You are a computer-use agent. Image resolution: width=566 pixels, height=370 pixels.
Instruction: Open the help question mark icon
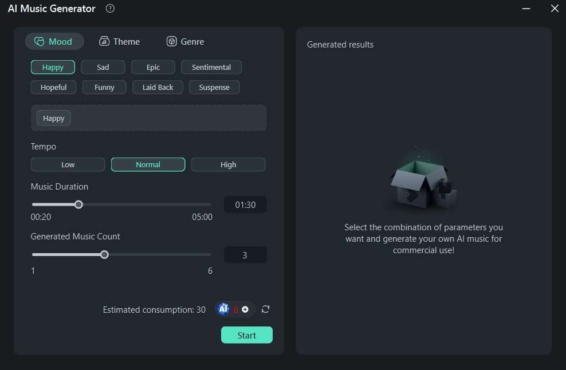point(110,8)
